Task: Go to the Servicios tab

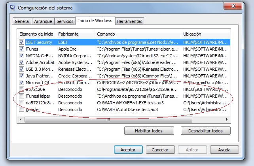Action: pyautogui.click(x=65, y=21)
